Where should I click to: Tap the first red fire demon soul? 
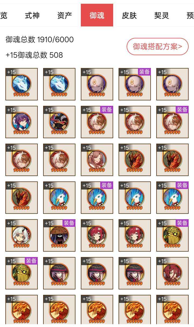[135, 160]
